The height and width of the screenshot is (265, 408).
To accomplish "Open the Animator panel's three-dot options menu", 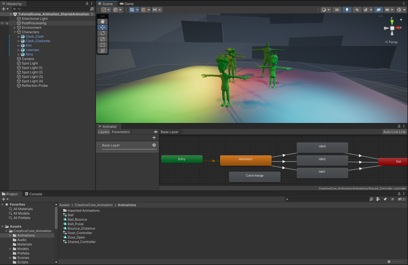I will click(404, 126).
